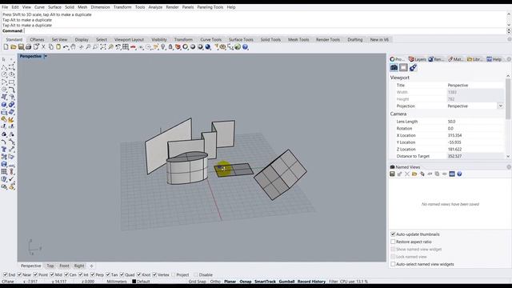Toggle Grid Snap in status bar
Image resolution: width=512 pixels, height=288 pixels.
coord(198,281)
